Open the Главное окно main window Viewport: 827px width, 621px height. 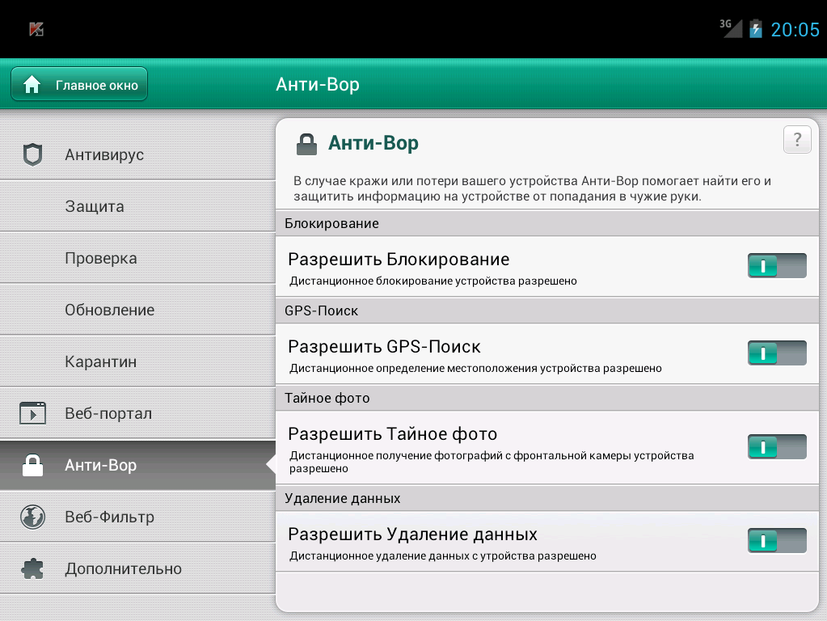[x=79, y=84]
